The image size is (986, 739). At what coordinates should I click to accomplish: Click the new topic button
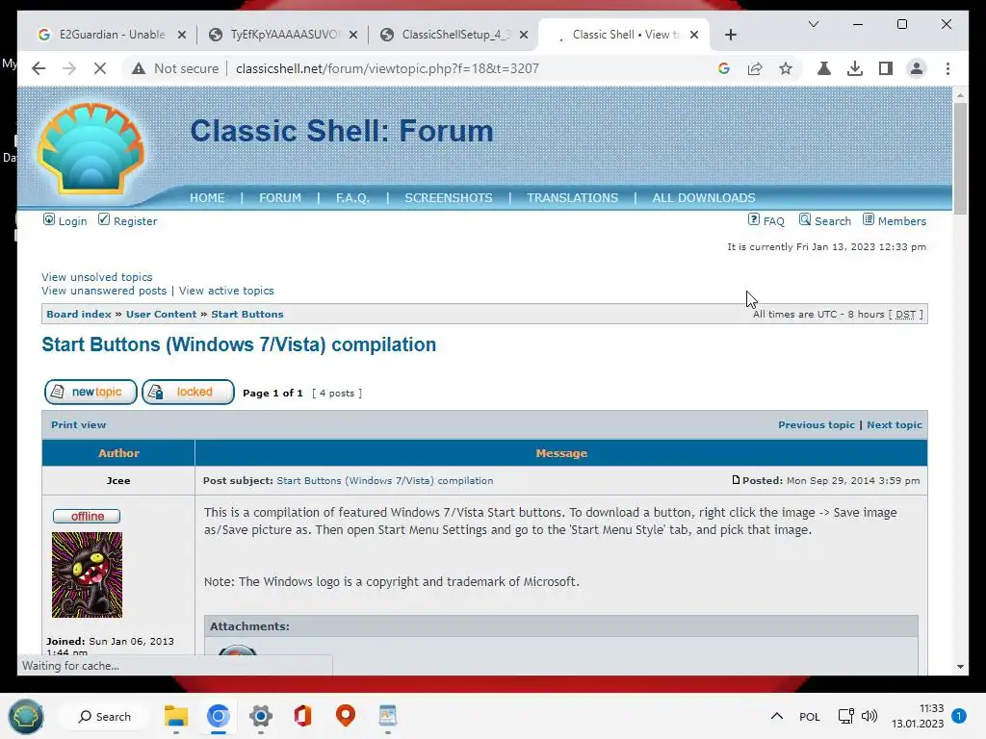point(91,393)
